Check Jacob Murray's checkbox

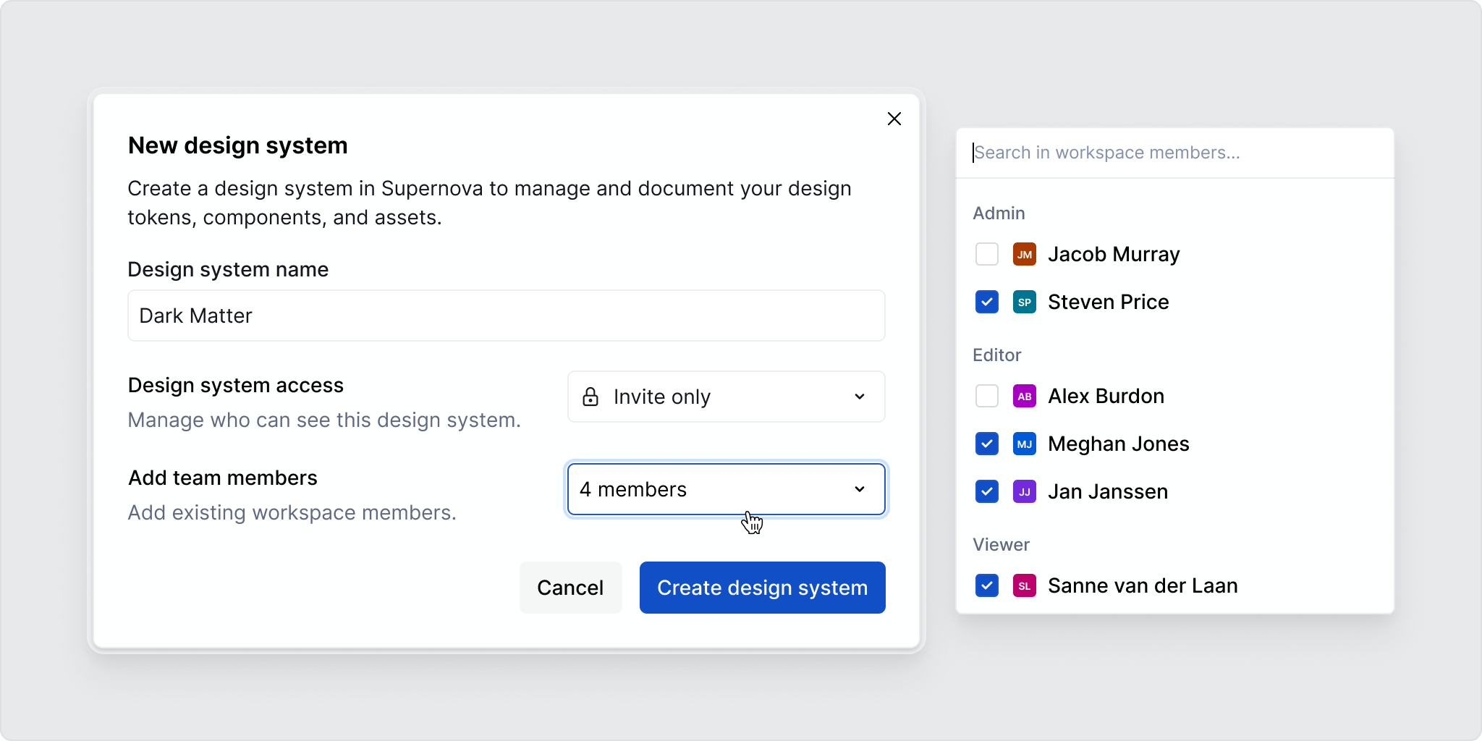[986, 254]
